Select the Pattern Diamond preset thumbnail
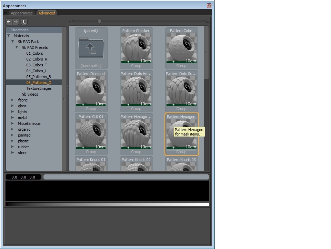The height and width of the screenshot is (249, 331). click(x=91, y=91)
